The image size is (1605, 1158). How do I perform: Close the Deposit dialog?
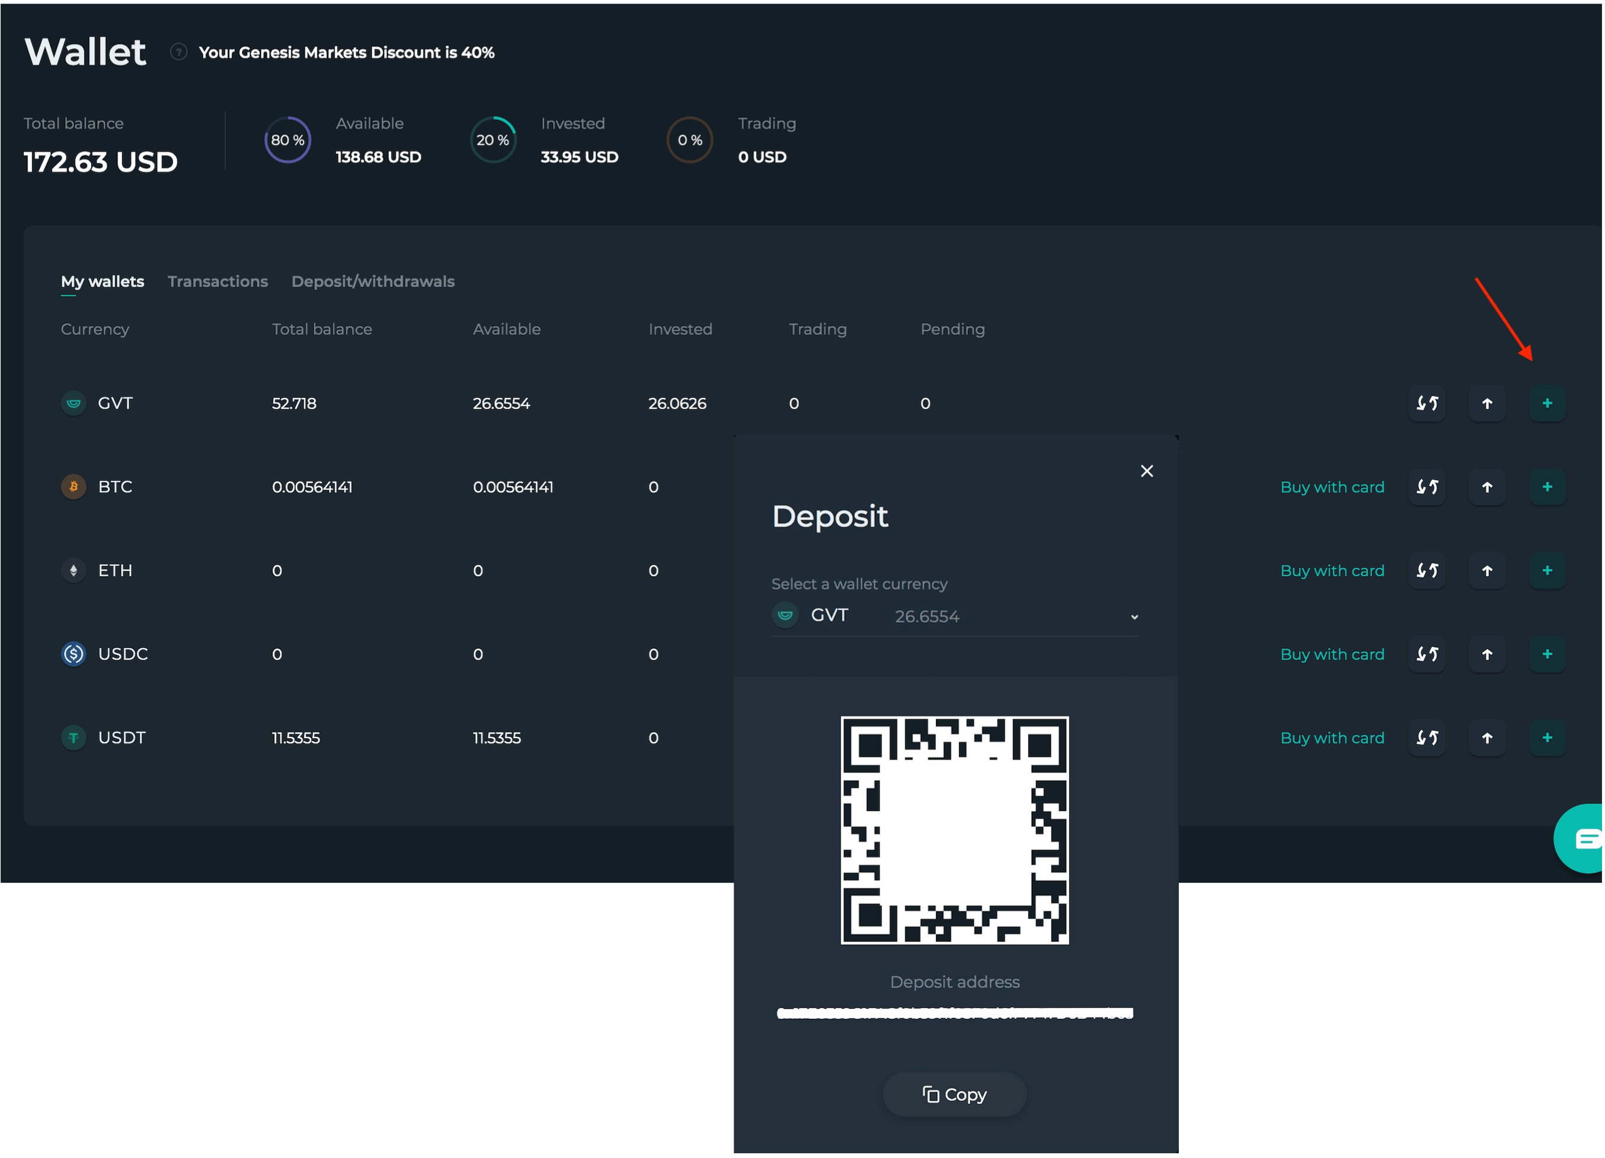coord(1146,471)
